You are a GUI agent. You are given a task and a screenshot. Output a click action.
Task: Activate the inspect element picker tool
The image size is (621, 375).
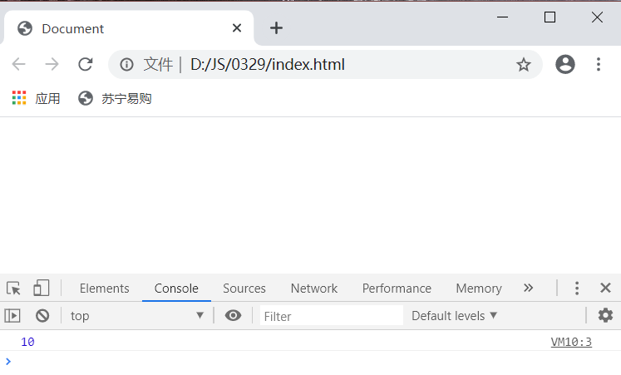coord(13,288)
